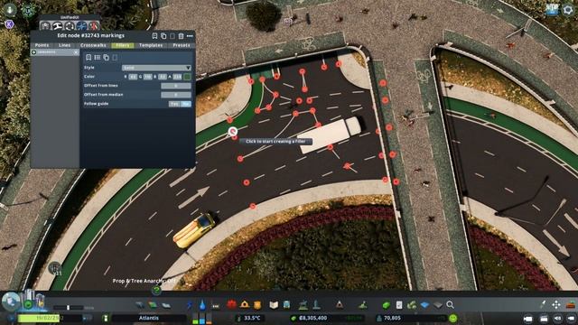578x325 pixels.
Task: Open the Districts tool icon
Action: (166, 305)
